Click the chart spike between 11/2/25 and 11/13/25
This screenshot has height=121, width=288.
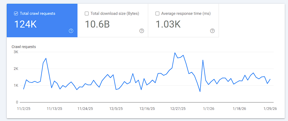coord(46,58)
